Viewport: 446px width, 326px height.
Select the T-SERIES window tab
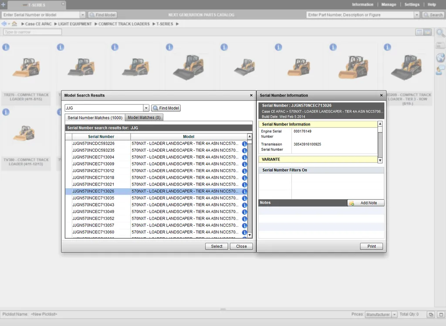(37, 5)
